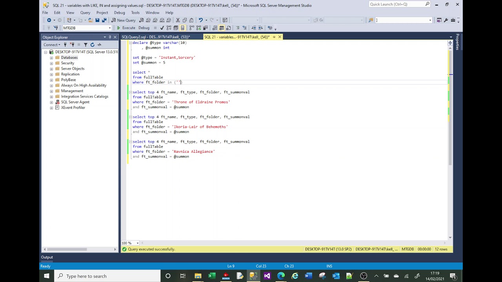Image resolution: width=502 pixels, height=282 pixels.
Task: Click the Quick Launch search field
Action: pyautogui.click(x=400, y=4)
